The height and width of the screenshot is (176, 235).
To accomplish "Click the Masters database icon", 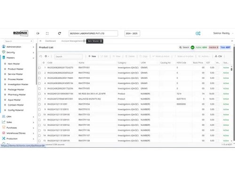I will coord(4,58).
